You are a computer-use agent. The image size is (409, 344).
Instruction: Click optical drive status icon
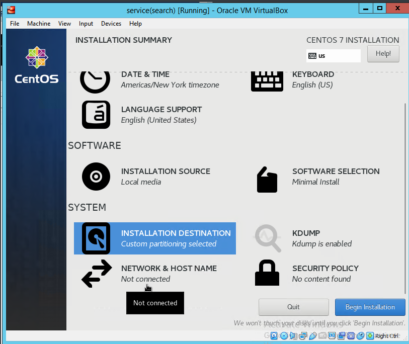(x=284, y=335)
